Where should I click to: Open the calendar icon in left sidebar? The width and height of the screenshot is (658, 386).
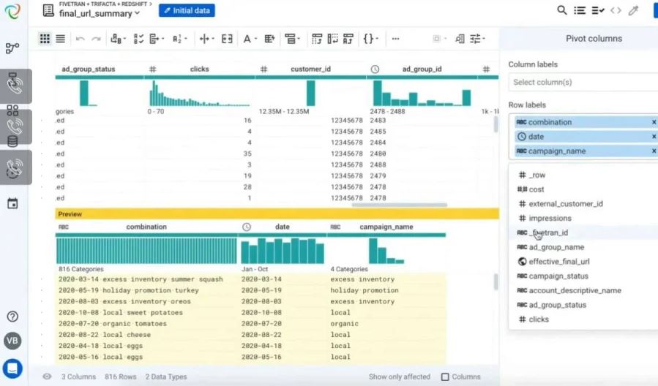tap(12, 204)
